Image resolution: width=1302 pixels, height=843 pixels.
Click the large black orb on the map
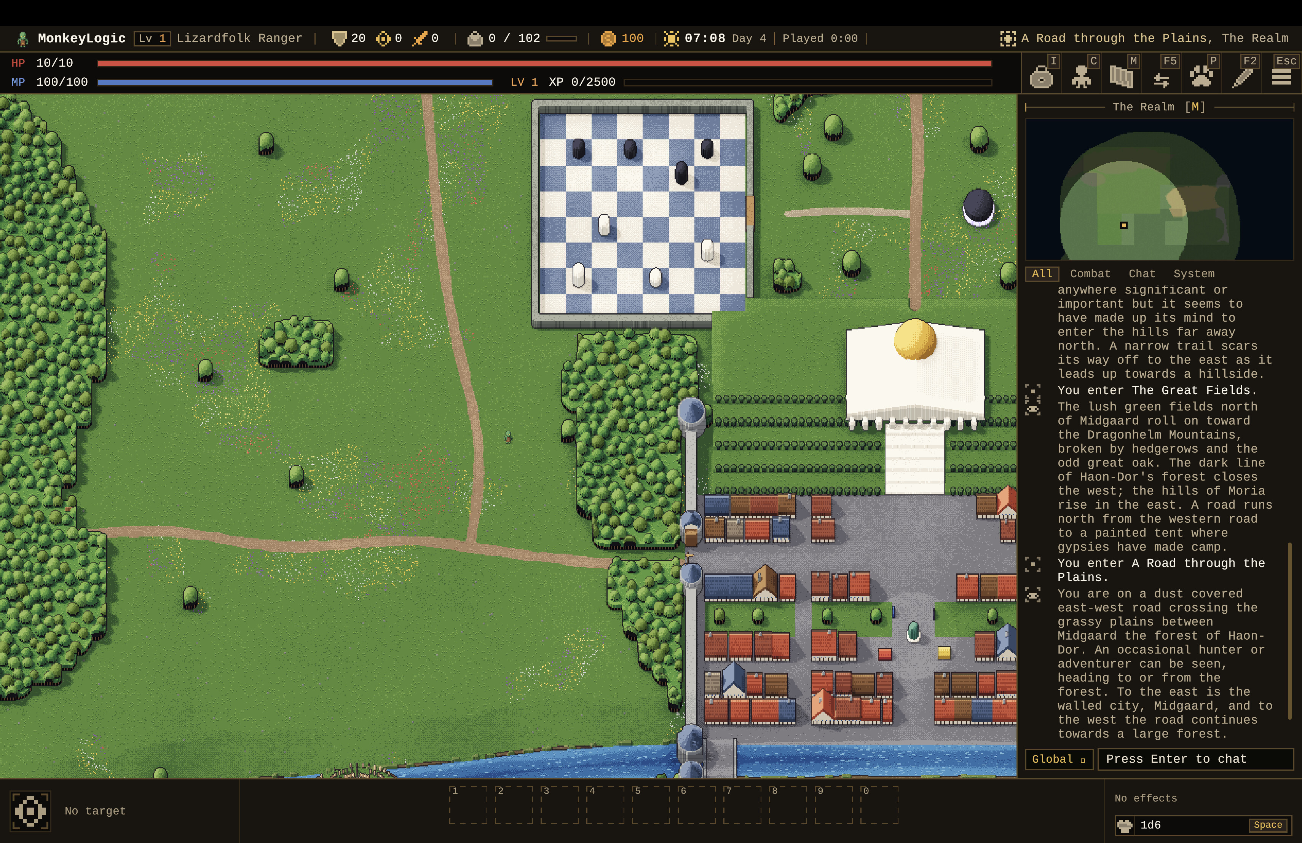coord(978,208)
